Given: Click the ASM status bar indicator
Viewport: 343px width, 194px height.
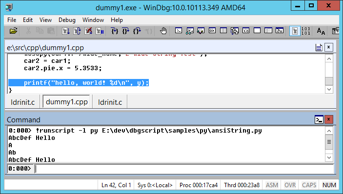Looking at the screenshot, I should click(272, 185).
